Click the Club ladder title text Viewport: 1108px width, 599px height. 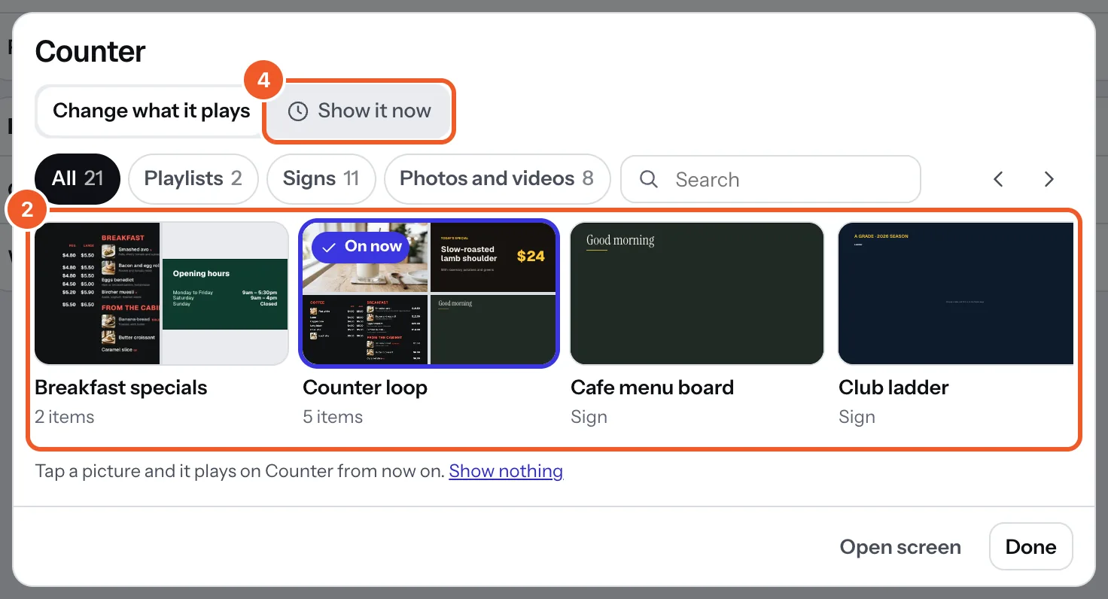(x=893, y=388)
